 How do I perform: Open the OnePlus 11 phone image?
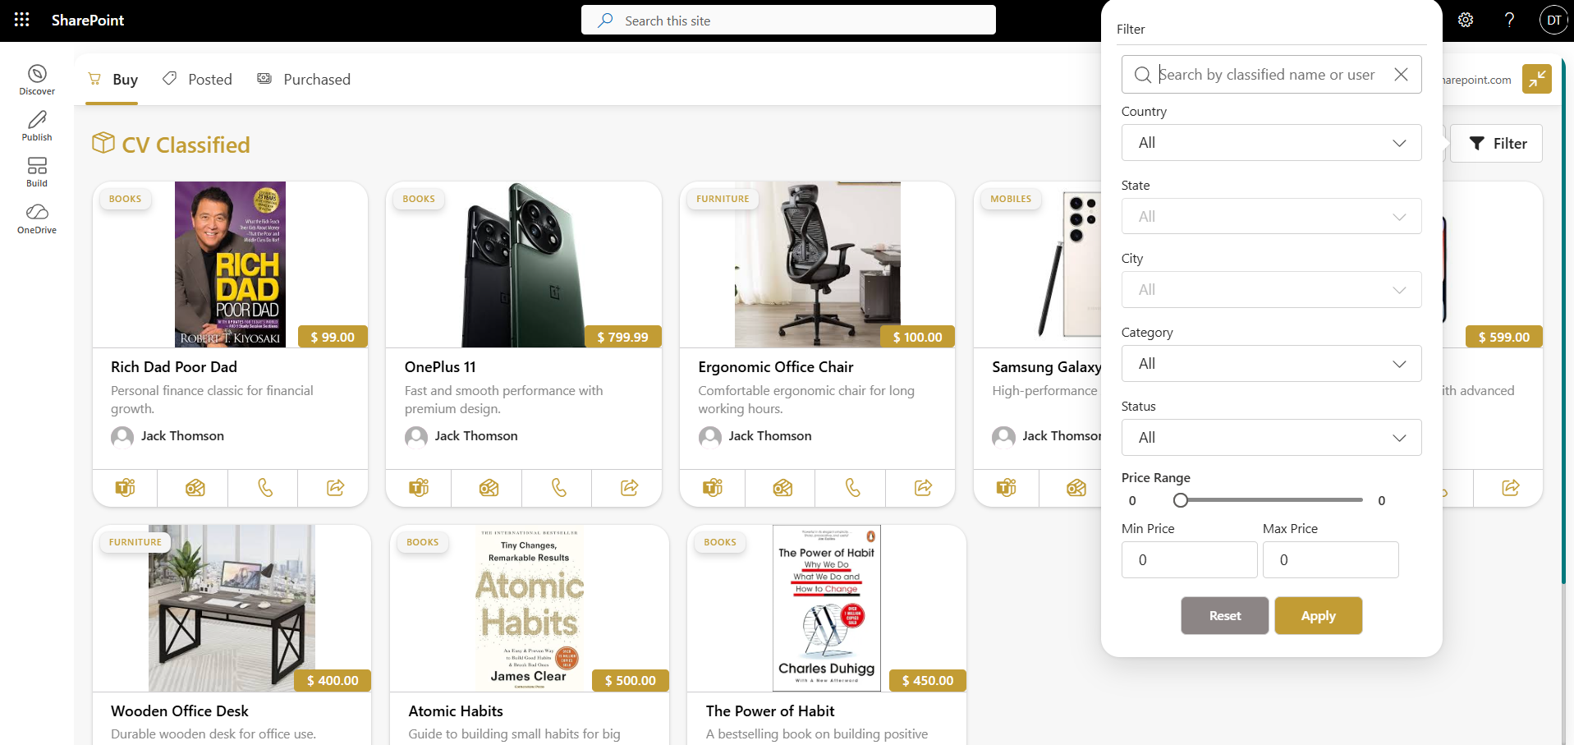524,264
